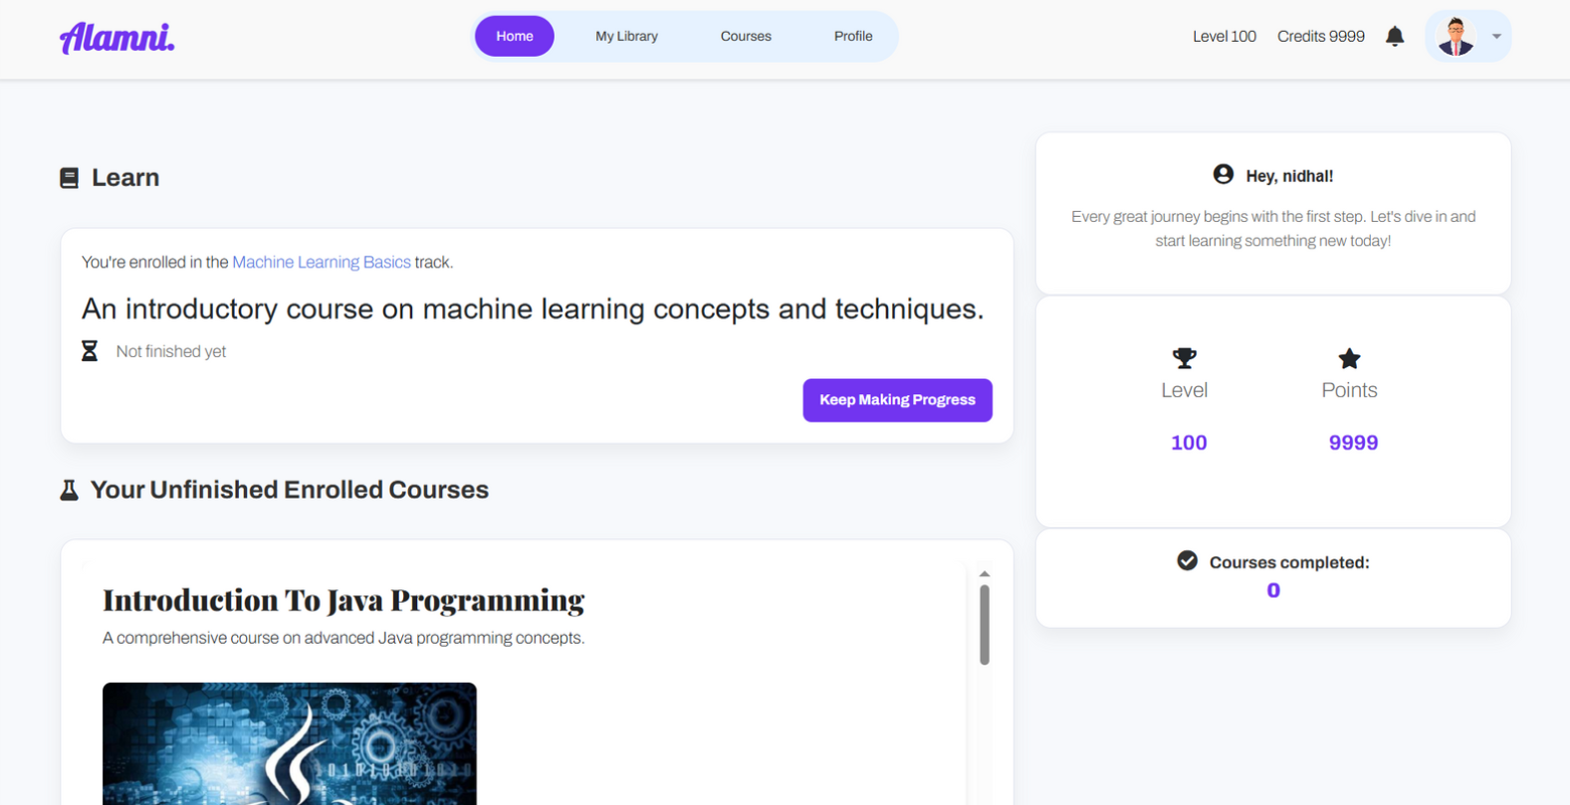
Task: Click the user avatar picture
Action: 1456,37
